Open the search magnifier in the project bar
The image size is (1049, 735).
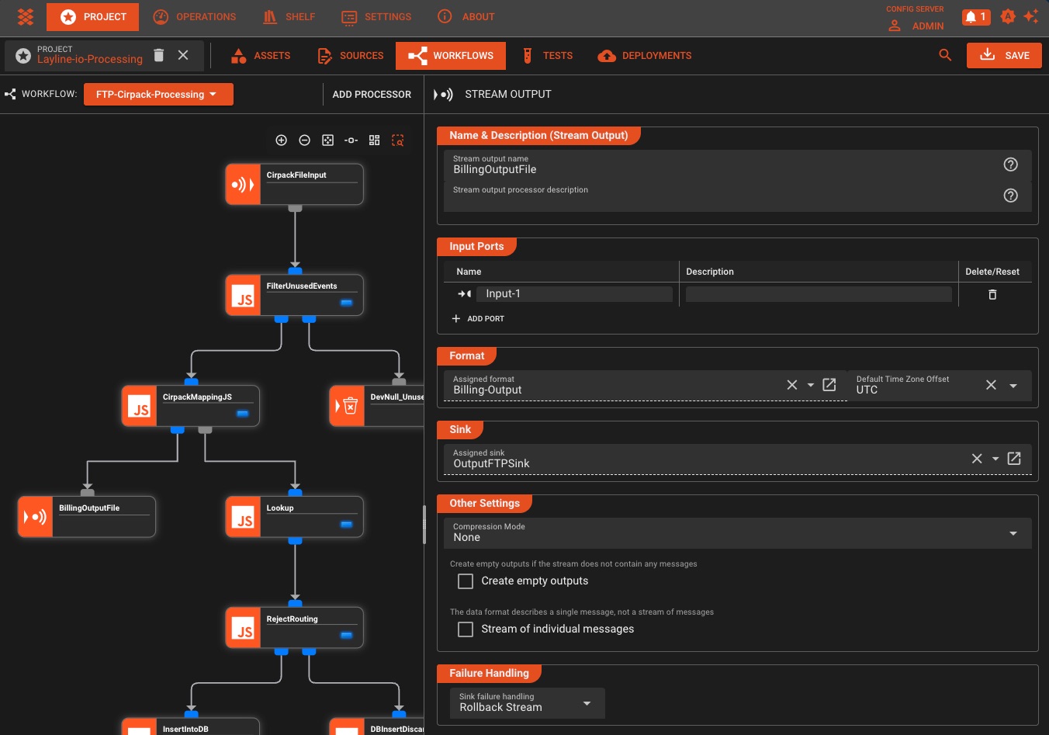tap(945, 55)
